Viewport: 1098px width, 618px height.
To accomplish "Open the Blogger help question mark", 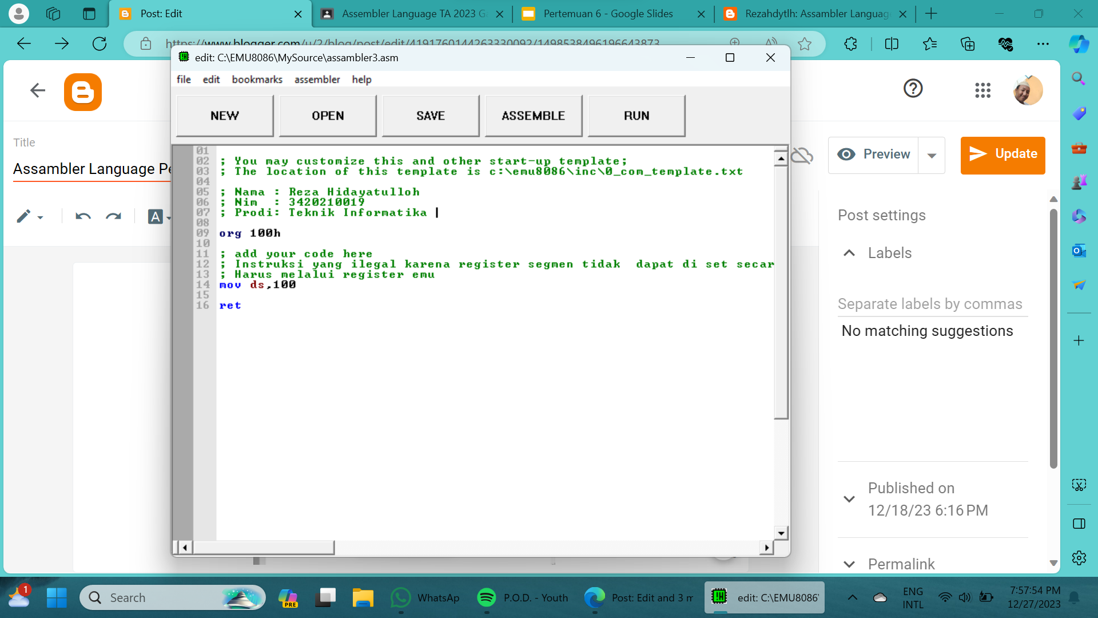I will [x=913, y=89].
